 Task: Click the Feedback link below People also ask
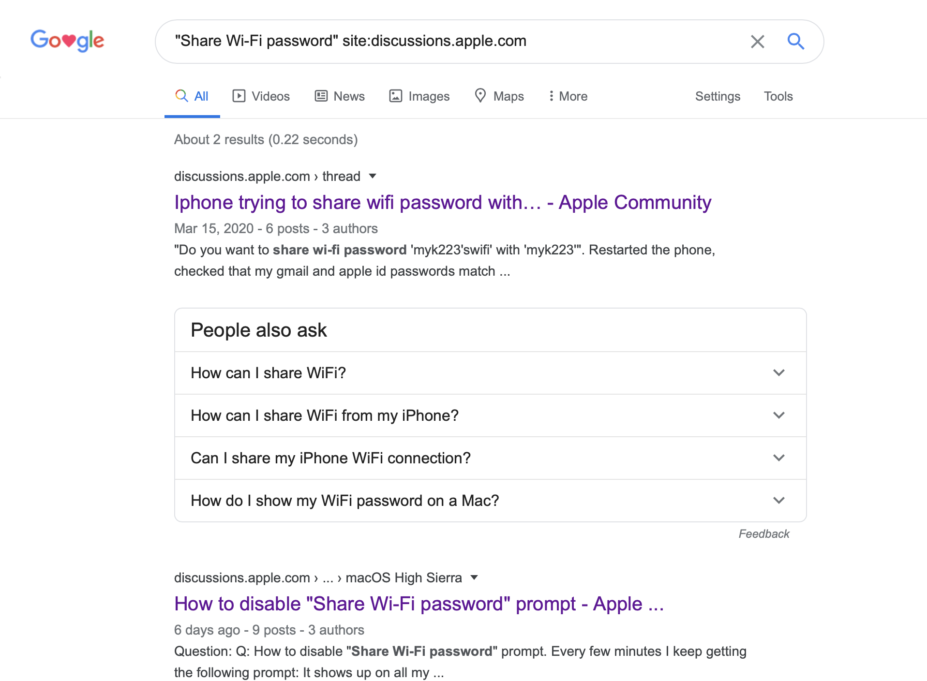click(x=763, y=534)
